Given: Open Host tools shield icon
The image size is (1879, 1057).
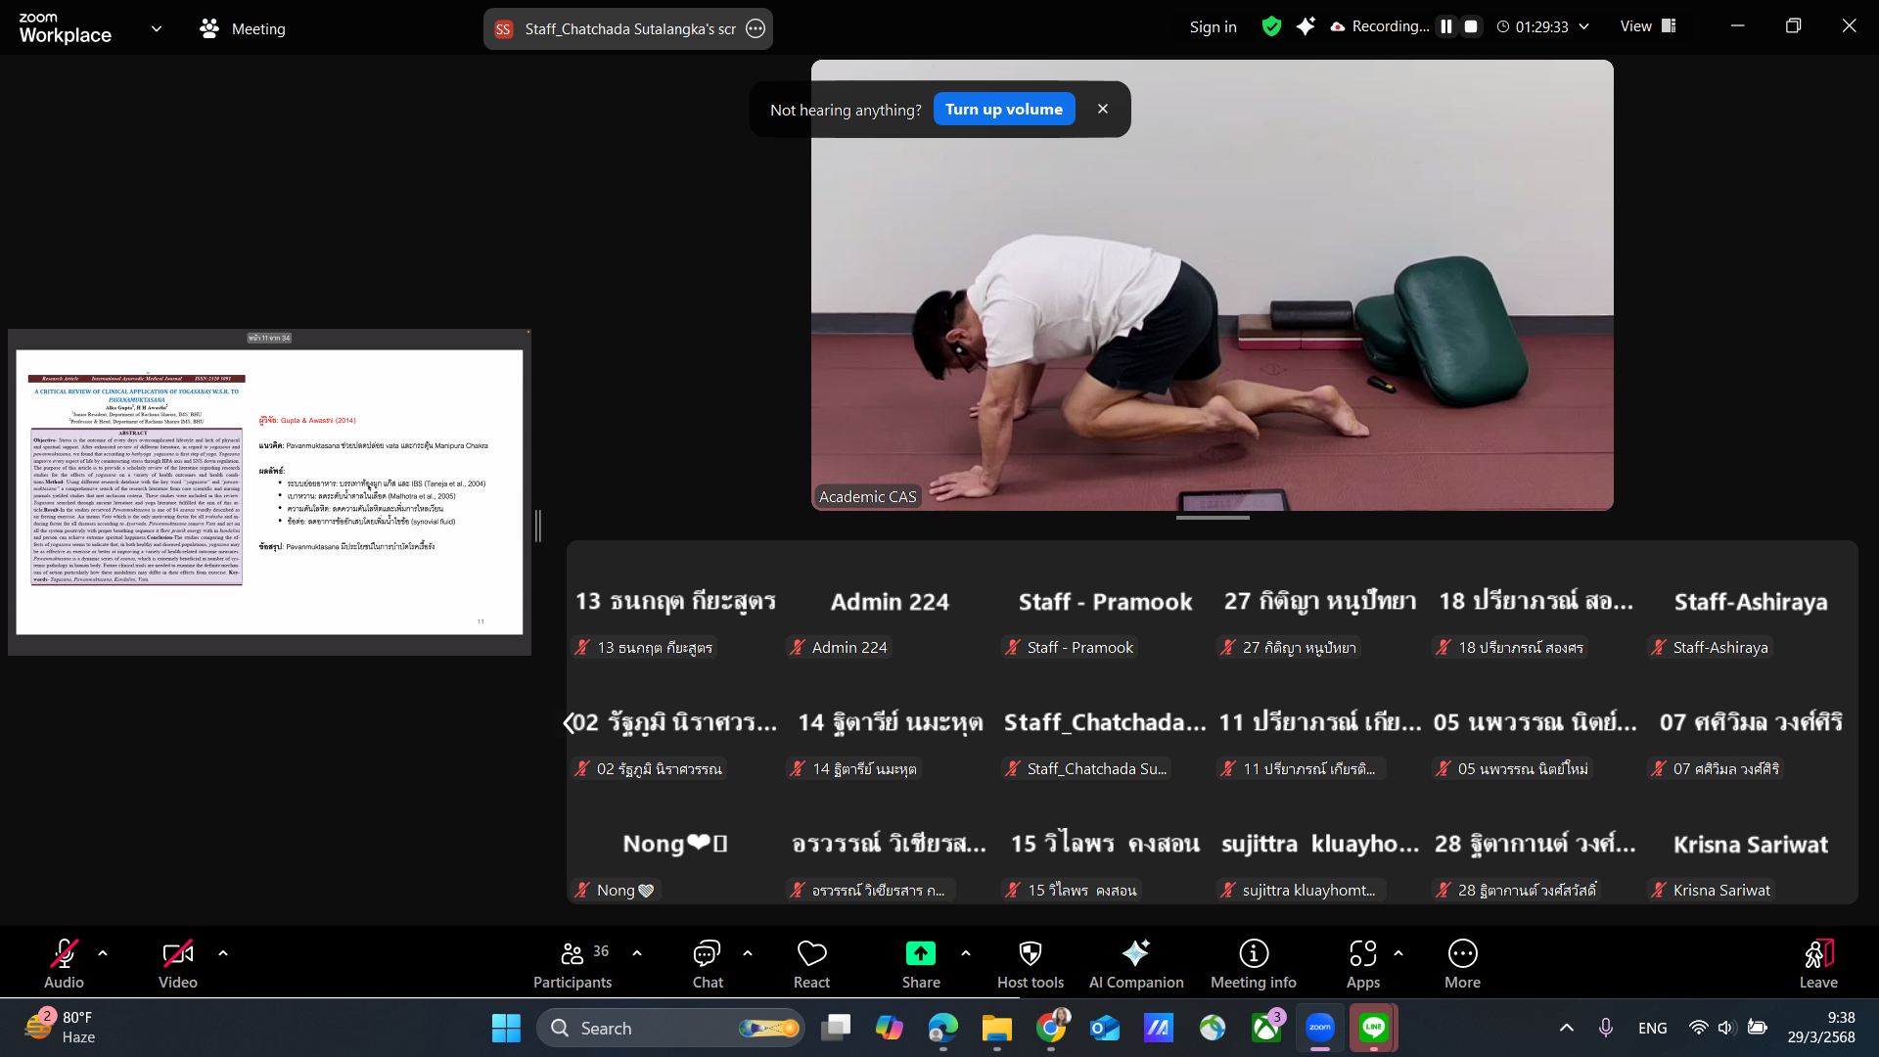Looking at the screenshot, I should click(1030, 954).
